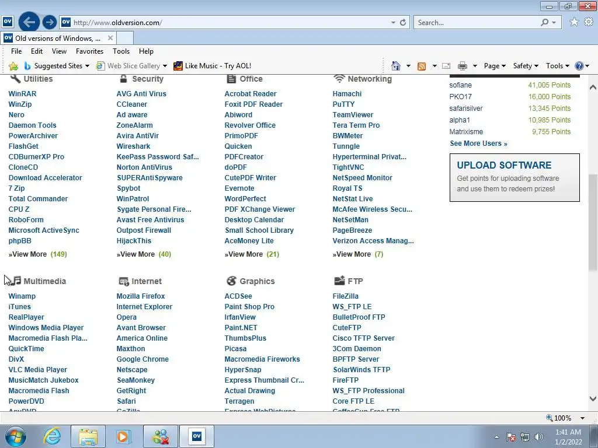598x448 pixels.
Task: Open the File menu
Action: tap(16, 51)
